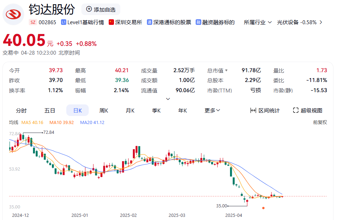Viewport: 337px width, 220px height.
Task: Click the 市盈(TTM) value 亏损
Action: pyautogui.click(x=256, y=90)
